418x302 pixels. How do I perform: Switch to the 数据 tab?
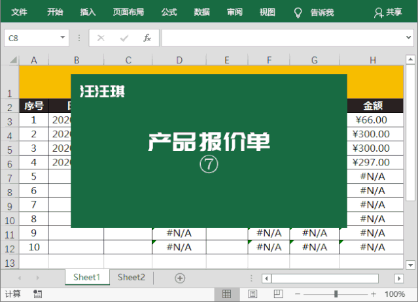coord(201,12)
